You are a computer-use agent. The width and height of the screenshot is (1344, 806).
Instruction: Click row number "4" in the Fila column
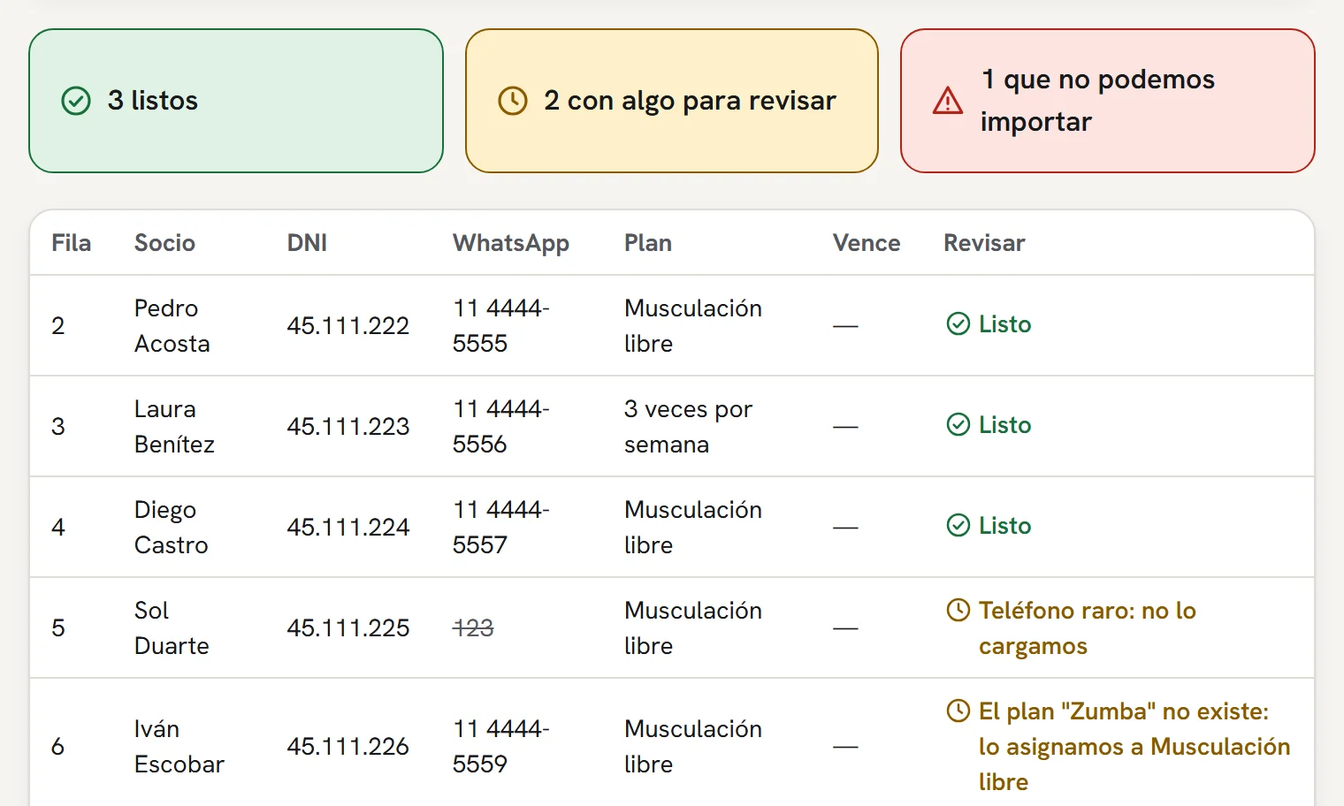click(x=58, y=528)
